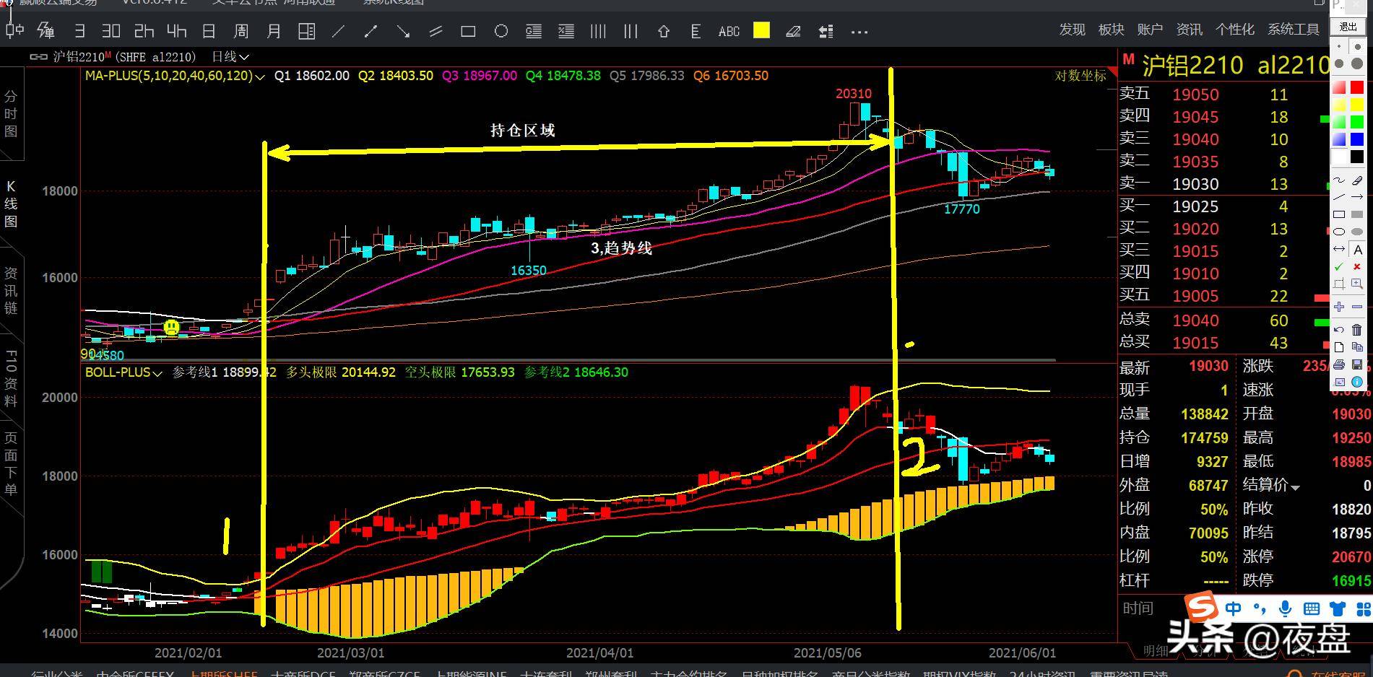Click the 卖一 price 19030
This screenshot has height=677, width=1373.
(1195, 184)
